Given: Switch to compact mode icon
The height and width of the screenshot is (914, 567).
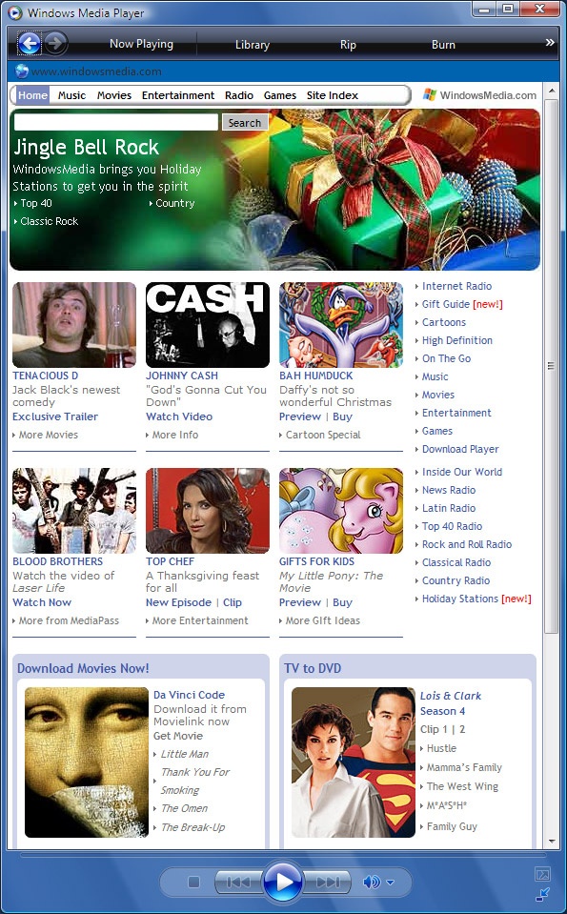Looking at the screenshot, I should click(x=542, y=894).
